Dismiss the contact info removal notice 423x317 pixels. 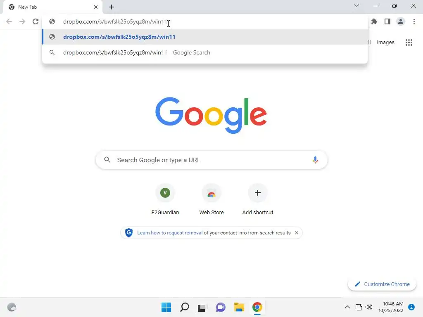point(297,233)
